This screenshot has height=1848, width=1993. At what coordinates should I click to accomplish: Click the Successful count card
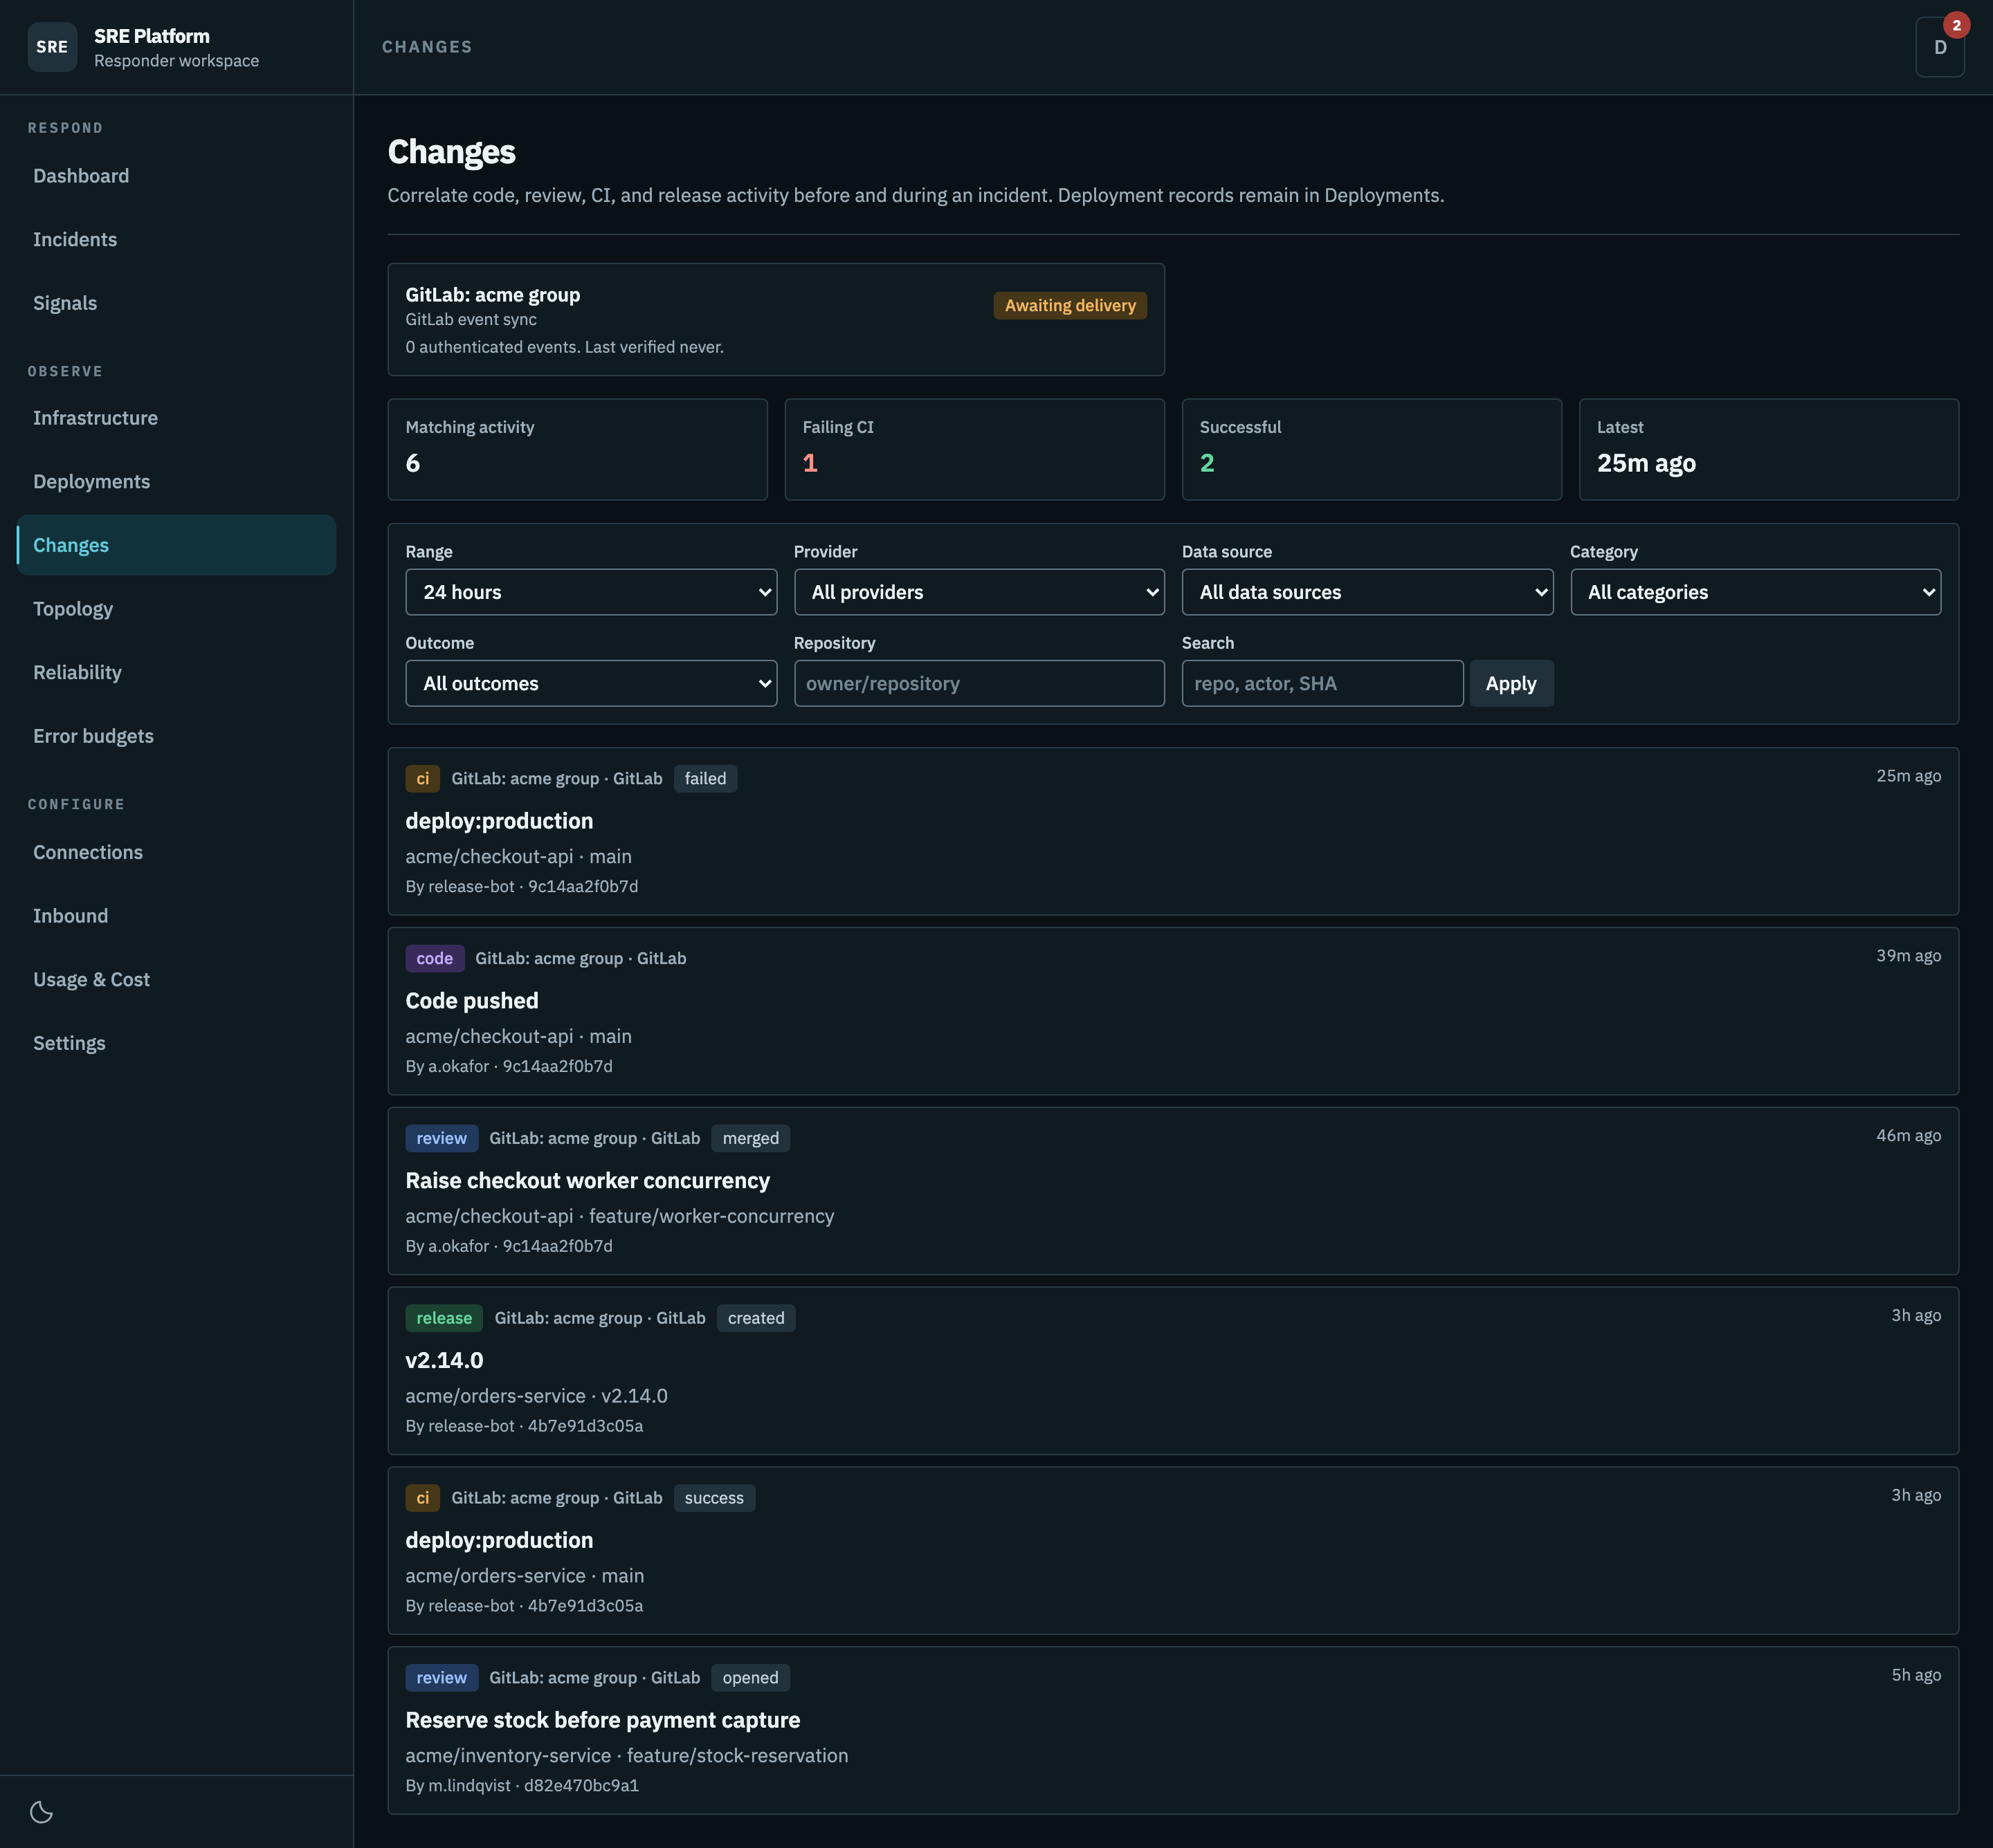coord(1372,450)
